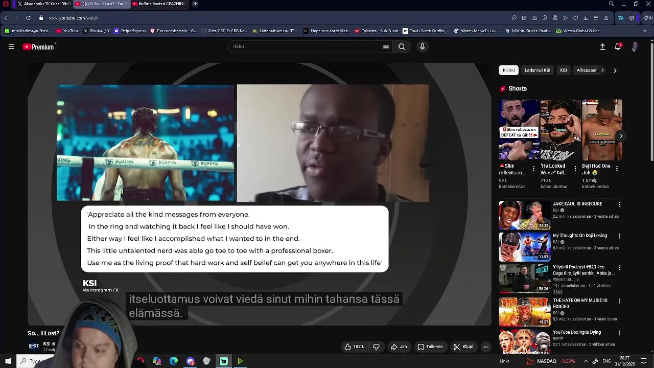Open KSI channel avatar below the video
Screen dimensions: 654x368
[34, 346]
